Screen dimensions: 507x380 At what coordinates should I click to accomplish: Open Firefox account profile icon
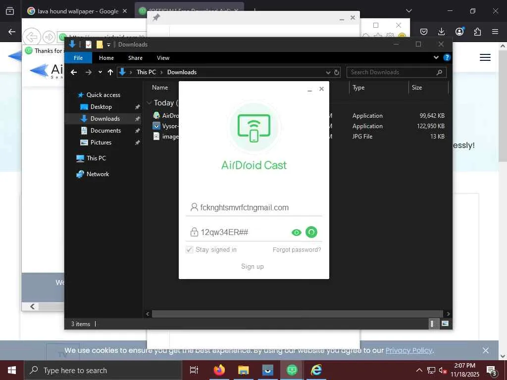click(x=459, y=31)
